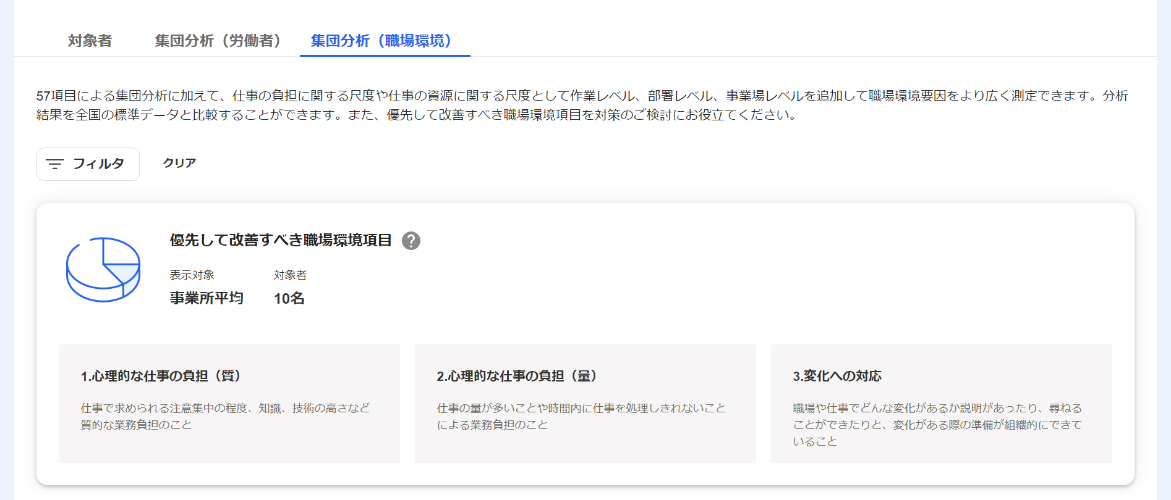The width and height of the screenshot is (1171, 500).
Task: Open the help question mark icon
Action: pyautogui.click(x=411, y=241)
